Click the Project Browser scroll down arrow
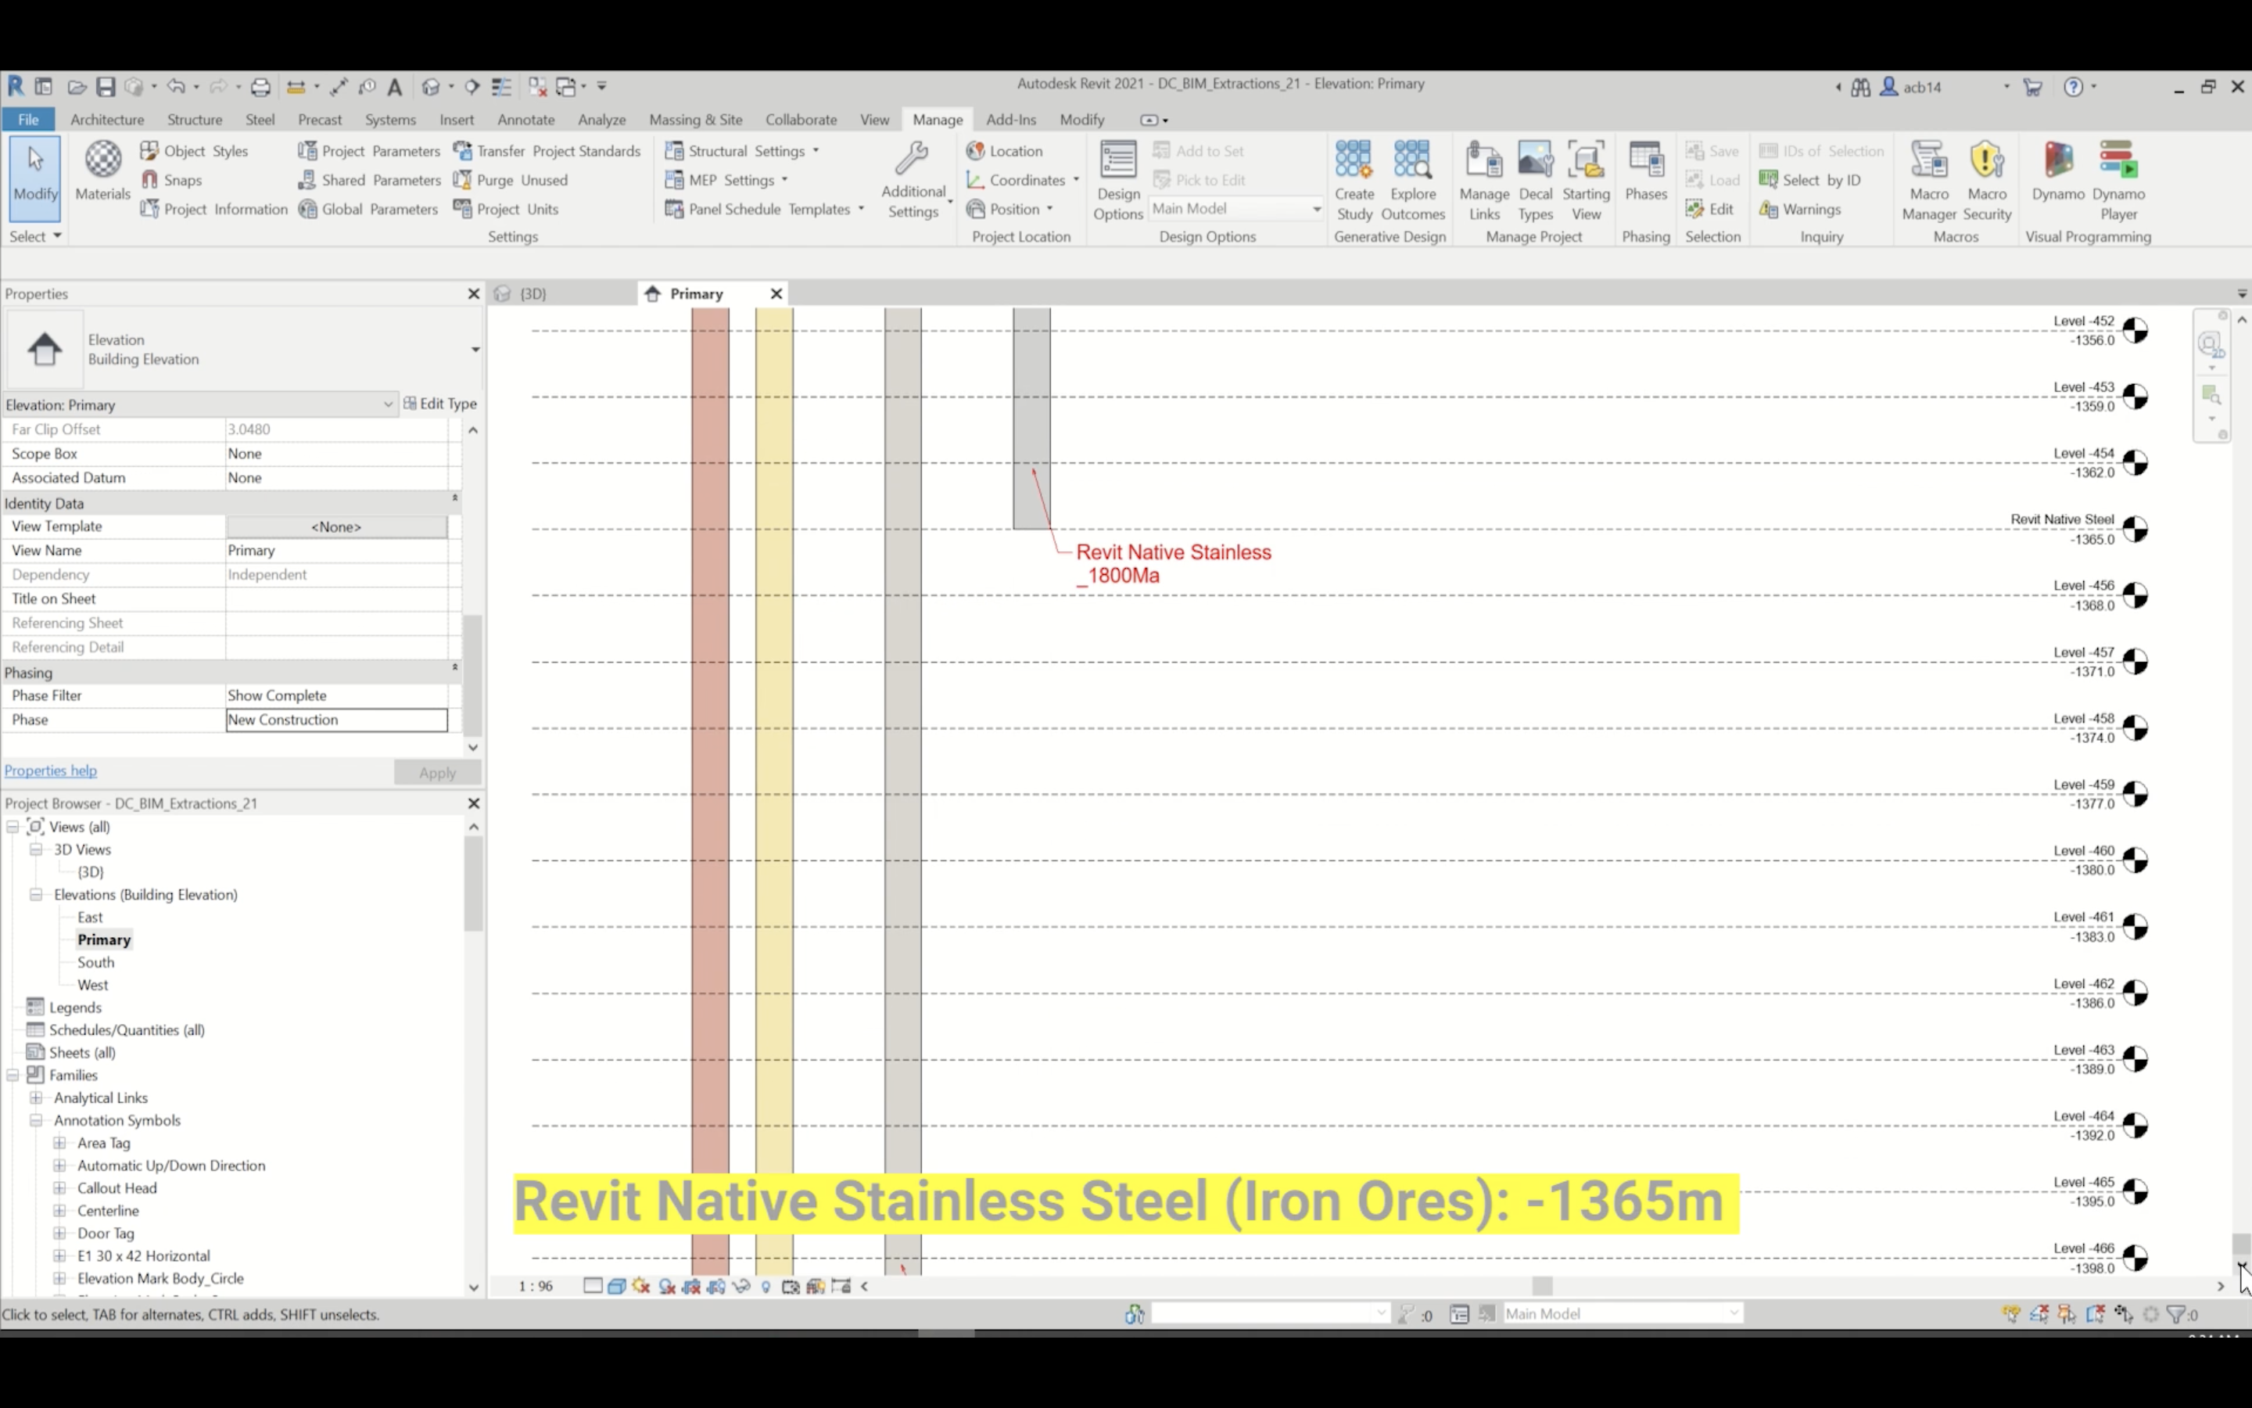The height and width of the screenshot is (1408, 2252). coord(473,1287)
